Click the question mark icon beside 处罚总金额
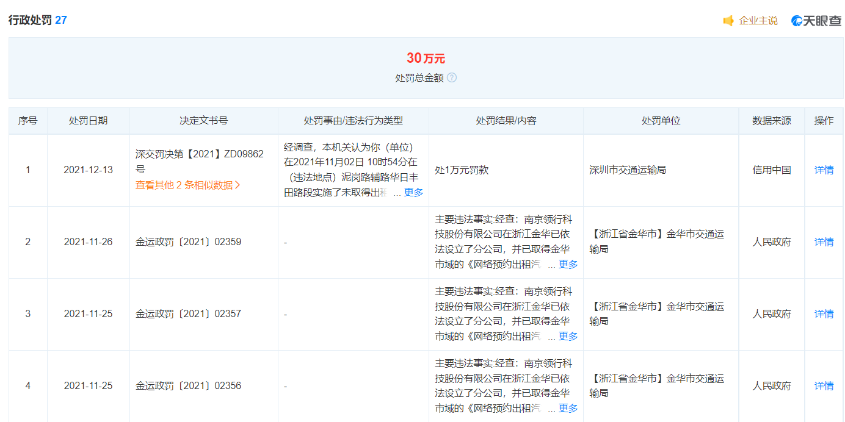845x422 pixels. [452, 78]
